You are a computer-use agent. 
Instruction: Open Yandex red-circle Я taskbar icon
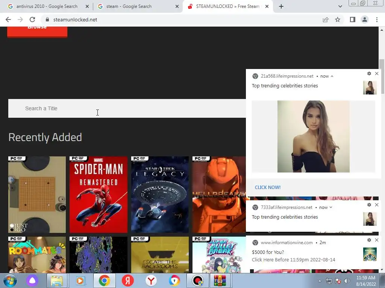coord(128,280)
